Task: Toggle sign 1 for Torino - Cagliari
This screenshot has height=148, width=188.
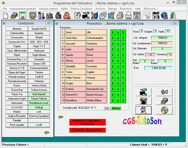Action: click(113, 72)
